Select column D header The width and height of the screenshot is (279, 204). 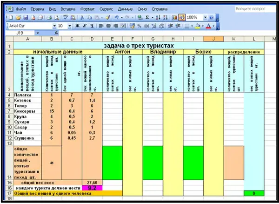point(92,40)
